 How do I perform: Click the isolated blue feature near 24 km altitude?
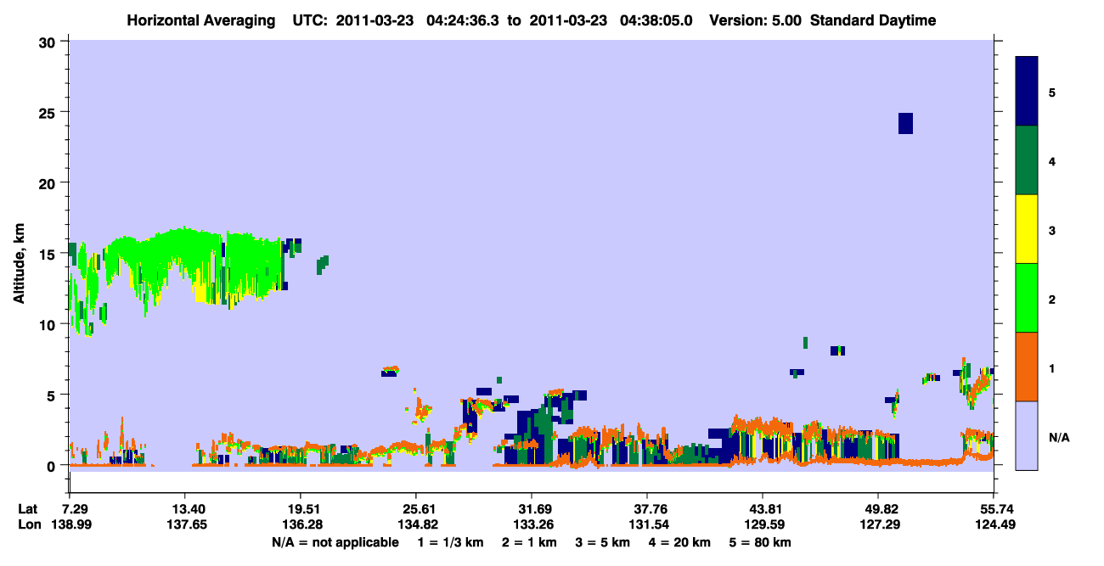point(905,123)
